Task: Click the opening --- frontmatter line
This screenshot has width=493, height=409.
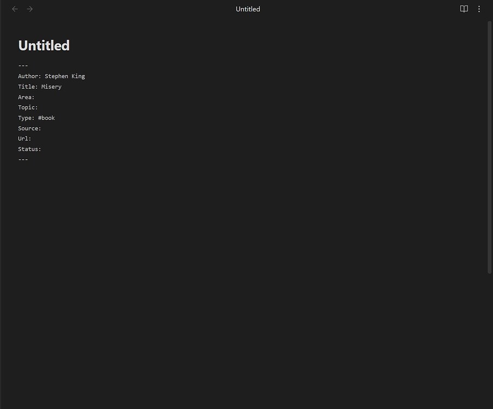Action: pos(23,65)
